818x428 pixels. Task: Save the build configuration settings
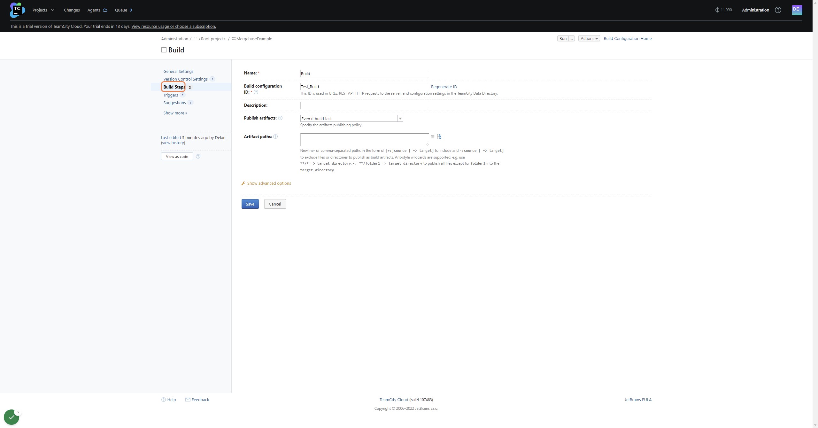point(250,204)
